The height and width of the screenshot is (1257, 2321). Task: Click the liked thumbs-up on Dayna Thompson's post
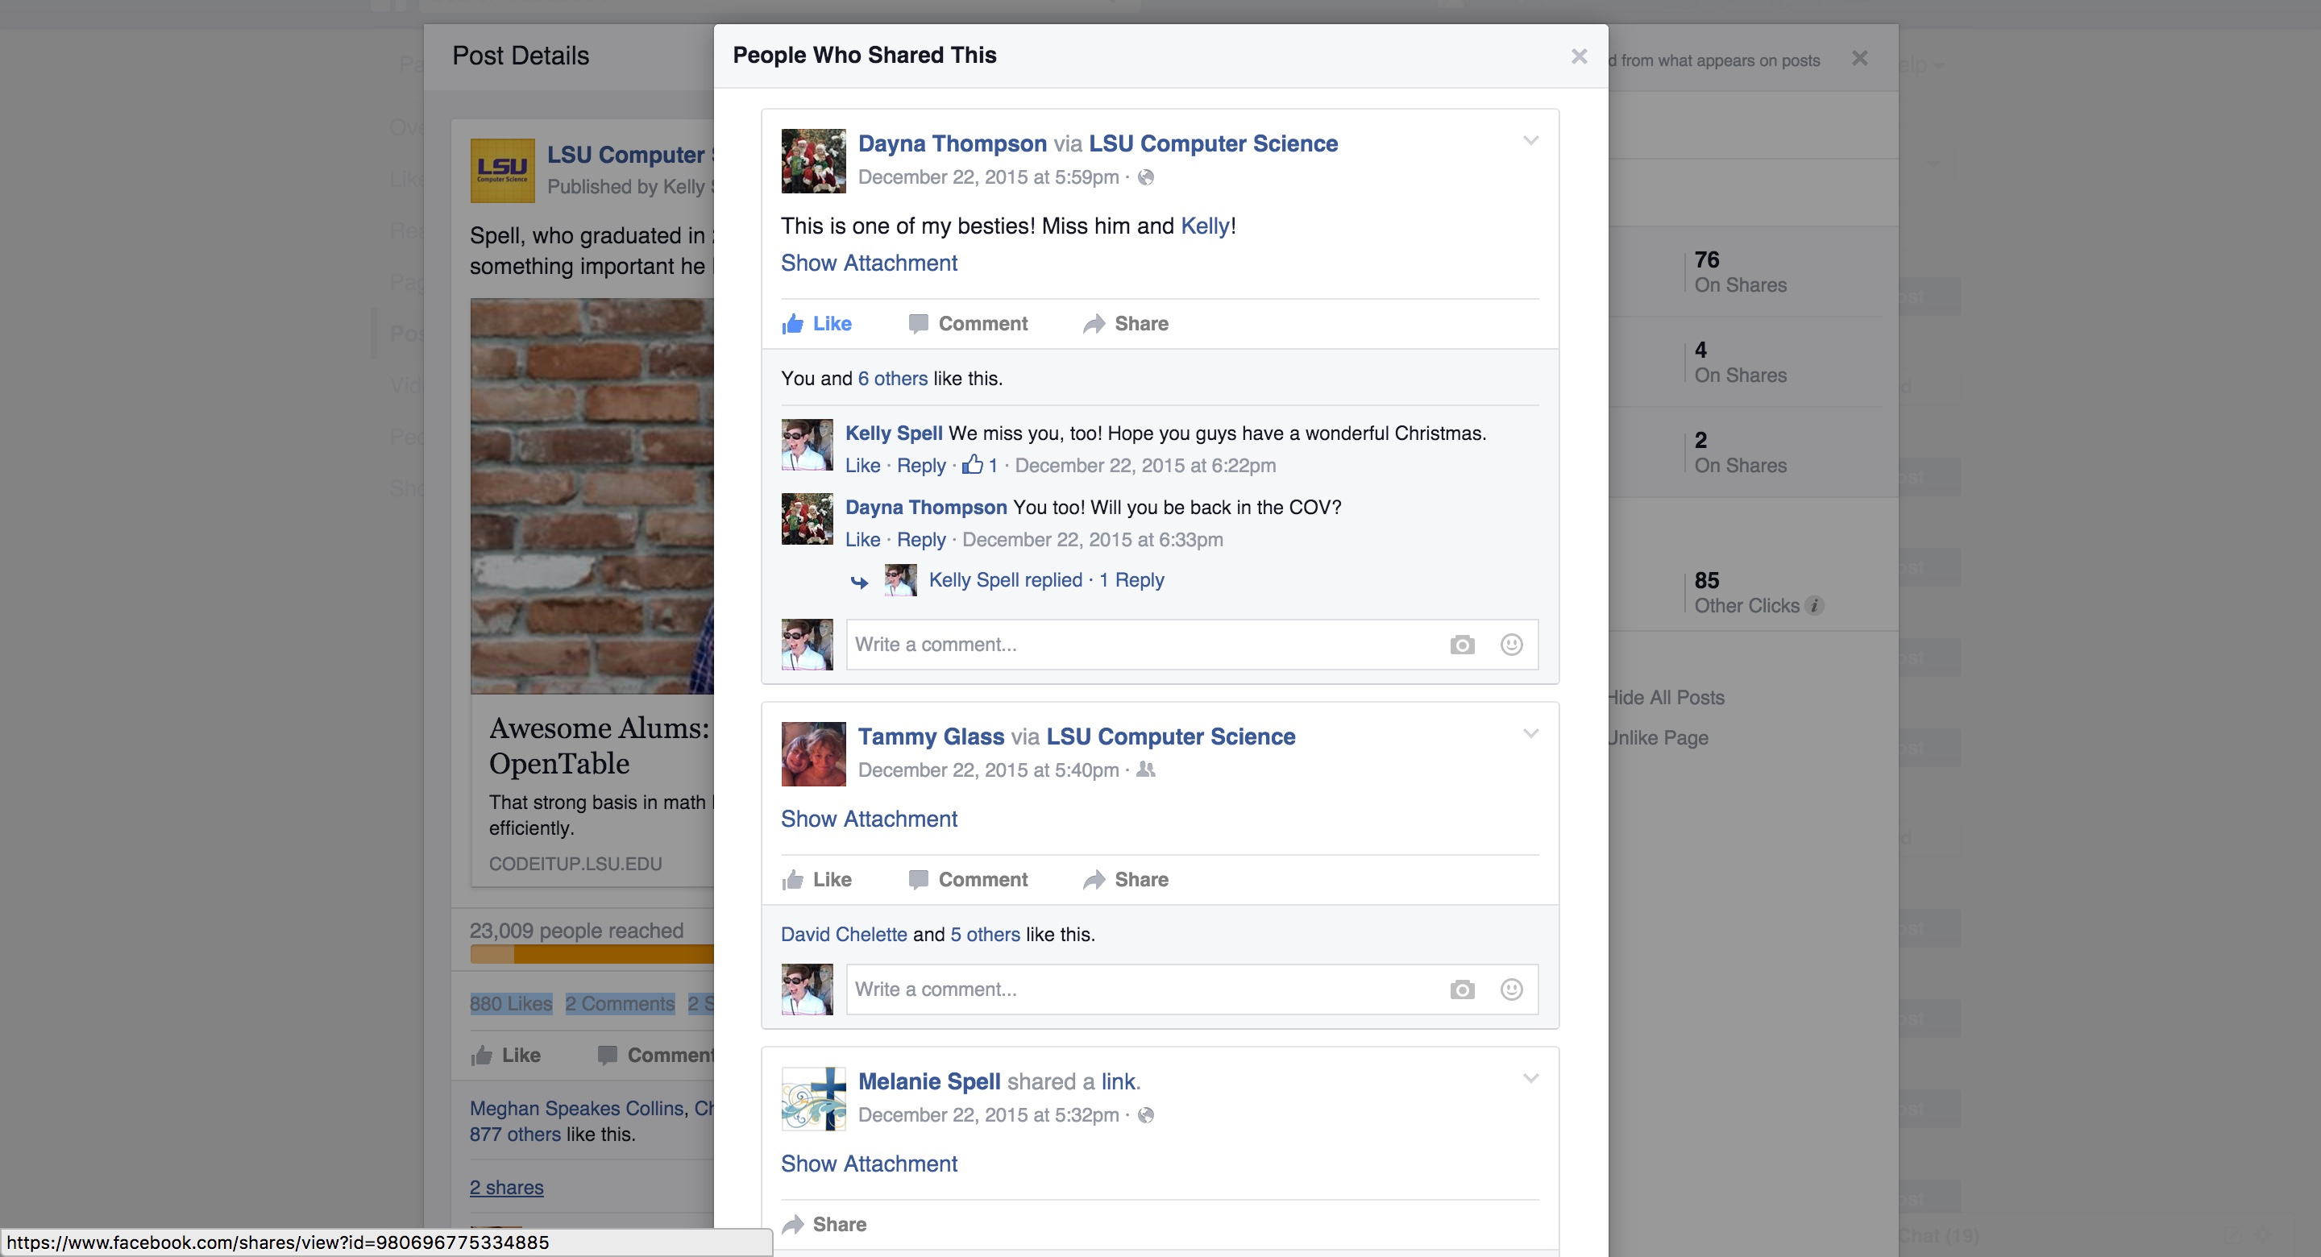click(793, 323)
